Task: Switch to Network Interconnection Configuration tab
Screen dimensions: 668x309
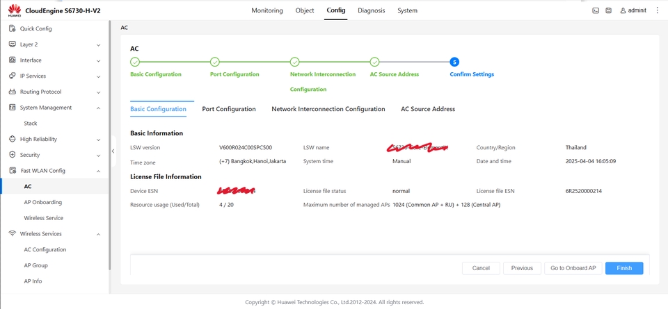Action: (x=328, y=109)
